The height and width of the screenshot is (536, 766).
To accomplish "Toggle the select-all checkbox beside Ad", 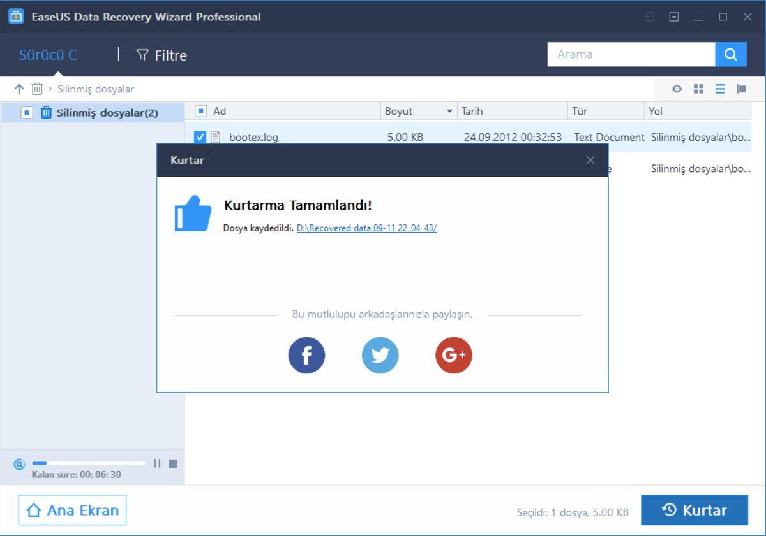I will pos(200,112).
